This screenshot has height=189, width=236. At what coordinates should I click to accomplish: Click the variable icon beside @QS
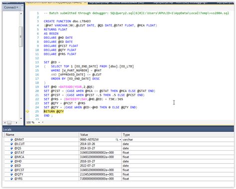(11, 148)
